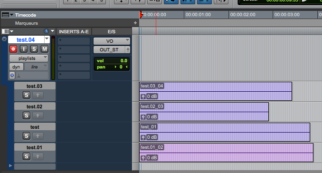Open the lire automation mode dropdown
This screenshot has height=173, width=322.
[37, 67]
